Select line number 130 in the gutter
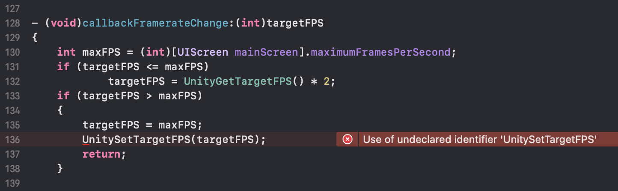This screenshot has width=618, height=191. [x=13, y=52]
